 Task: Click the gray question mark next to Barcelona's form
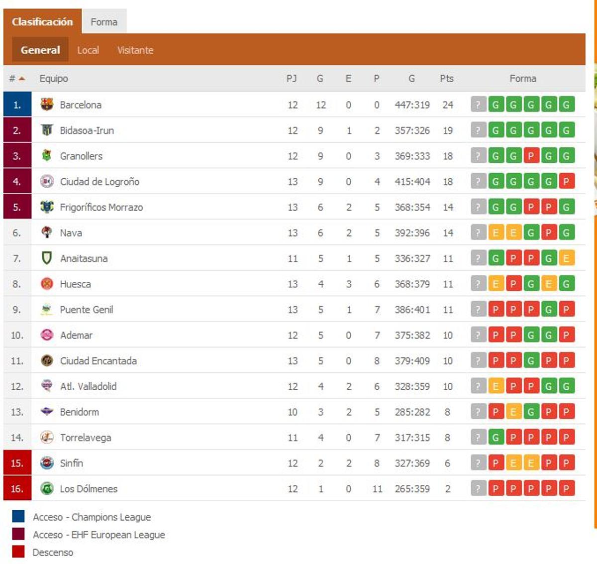point(478,105)
